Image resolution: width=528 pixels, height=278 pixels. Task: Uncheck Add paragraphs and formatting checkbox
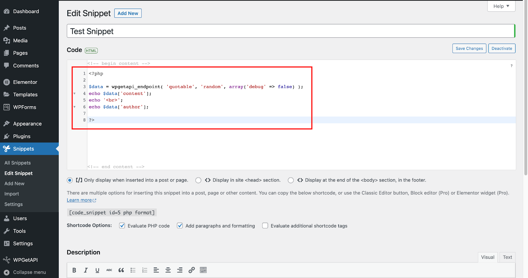180,226
